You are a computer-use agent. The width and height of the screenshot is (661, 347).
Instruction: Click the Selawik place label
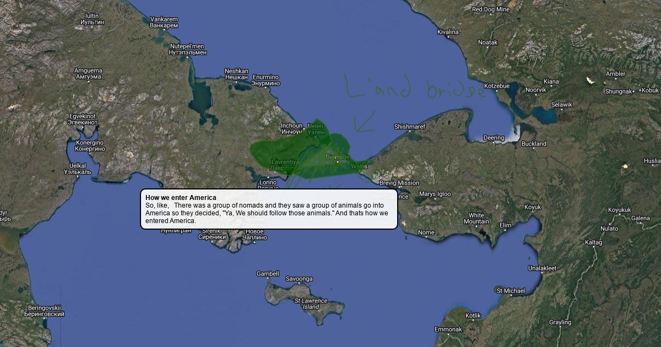point(562,105)
